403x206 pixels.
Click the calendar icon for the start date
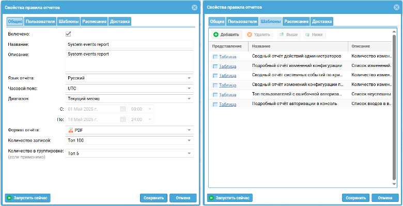(x=123, y=109)
